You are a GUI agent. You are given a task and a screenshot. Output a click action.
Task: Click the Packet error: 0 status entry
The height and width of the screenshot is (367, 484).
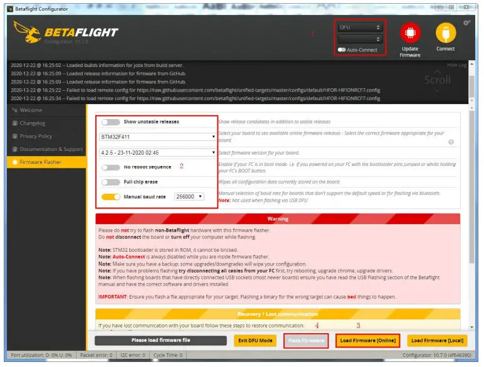point(97,355)
